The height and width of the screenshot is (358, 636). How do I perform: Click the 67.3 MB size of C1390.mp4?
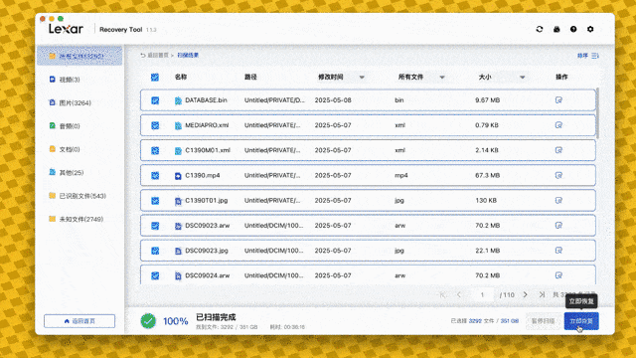click(x=488, y=176)
